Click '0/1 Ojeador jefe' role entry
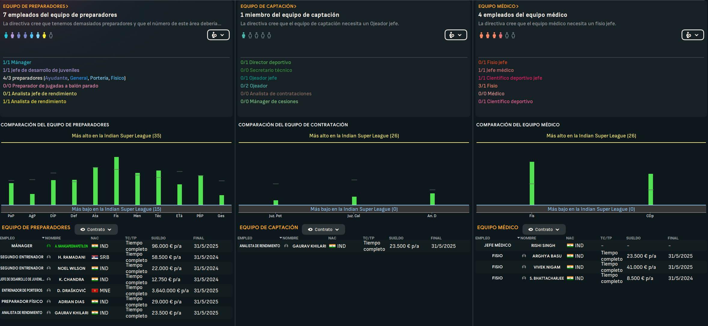The image size is (708, 326). click(259, 78)
